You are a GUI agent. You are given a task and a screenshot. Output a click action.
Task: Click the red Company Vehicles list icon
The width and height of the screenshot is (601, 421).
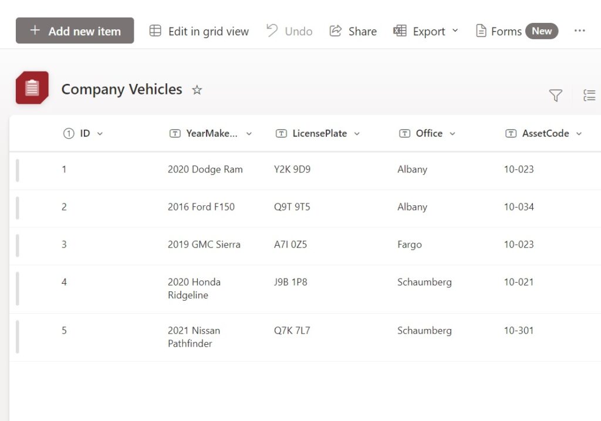[32, 88]
